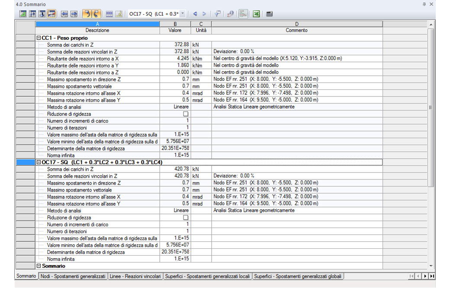Image resolution: width=450 pixels, height=288 pixels.
Task: Click the left-pointing table arrow icon
Action: coord(64,14)
